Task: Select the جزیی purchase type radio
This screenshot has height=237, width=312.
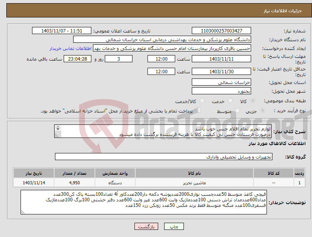Action: (x=263, y=111)
